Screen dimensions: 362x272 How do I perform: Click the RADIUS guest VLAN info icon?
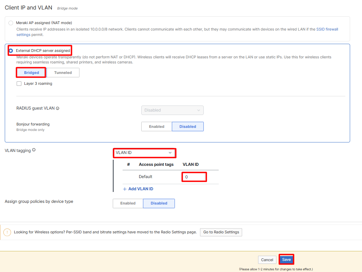[57, 108]
